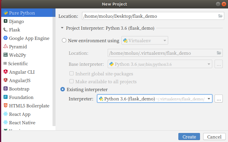
Task: Click the Cancel button
Action: 214,137
